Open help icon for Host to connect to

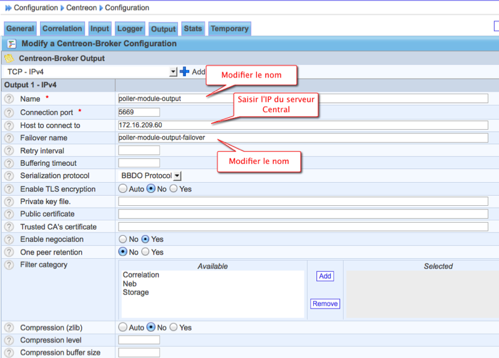click(9, 125)
